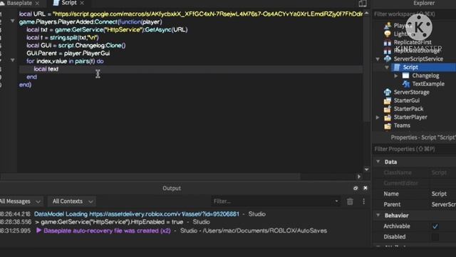Collapse the ServerScriptService tree node
Image resolution: width=456 pixels, height=257 pixels.
tap(378, 59)
